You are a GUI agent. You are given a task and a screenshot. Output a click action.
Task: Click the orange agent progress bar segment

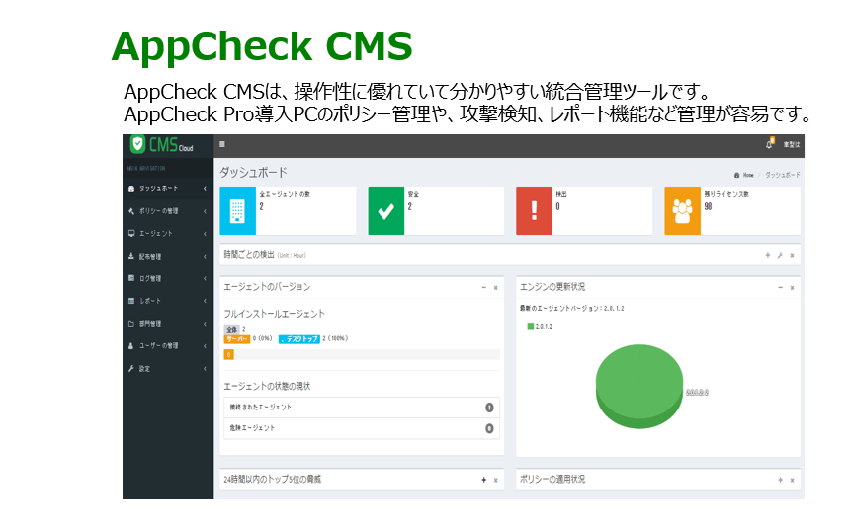point(229,354)
